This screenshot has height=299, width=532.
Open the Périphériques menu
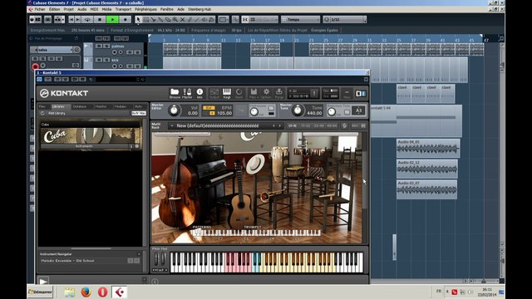(x=146, y=9)
